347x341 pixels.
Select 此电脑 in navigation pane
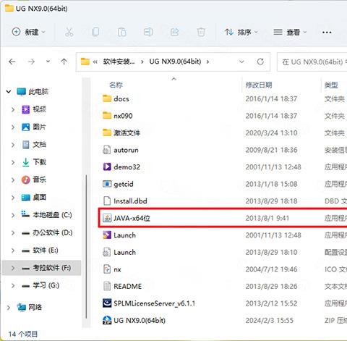click(38, 92)
